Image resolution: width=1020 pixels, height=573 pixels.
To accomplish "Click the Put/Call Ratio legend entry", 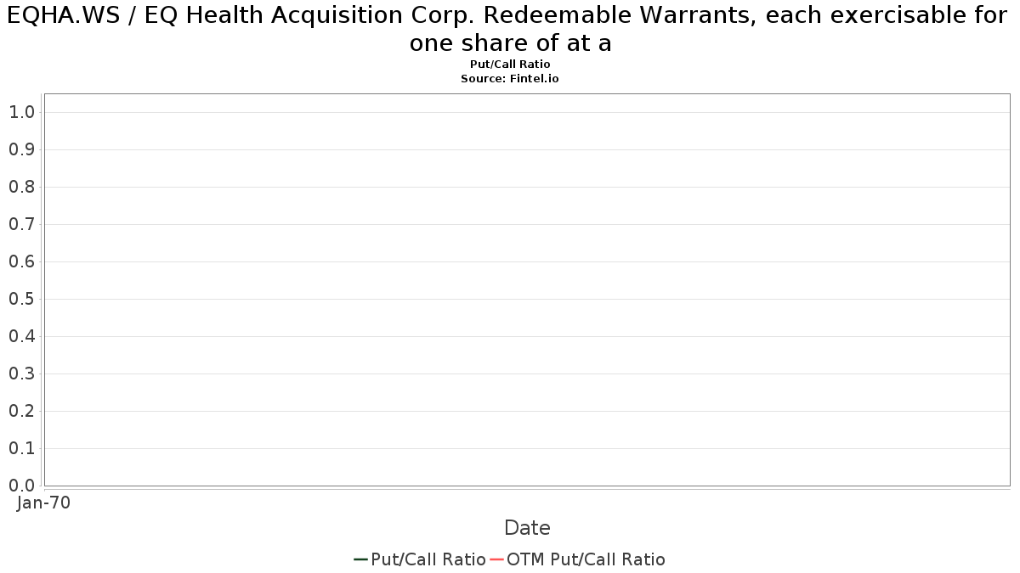I will click(420, 559).
